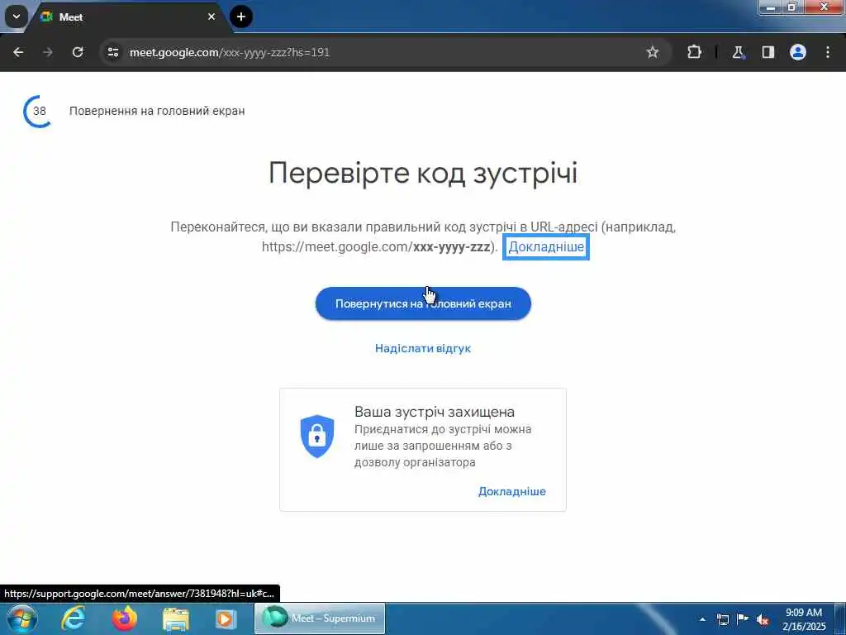Reload the Meet page
Screen dimensions: 846x635
pyautogui.click(x=78, y=52)
